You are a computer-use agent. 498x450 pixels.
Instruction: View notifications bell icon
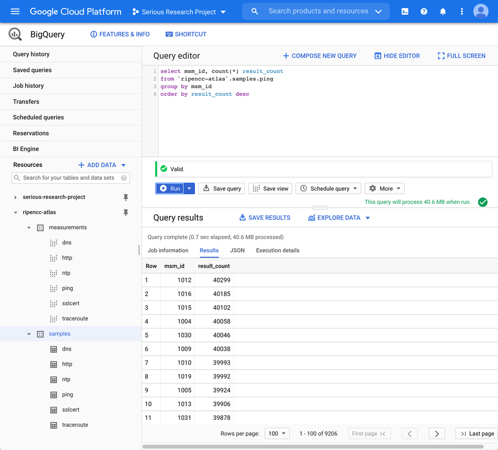pyautogui.click(x=443, y=12)
